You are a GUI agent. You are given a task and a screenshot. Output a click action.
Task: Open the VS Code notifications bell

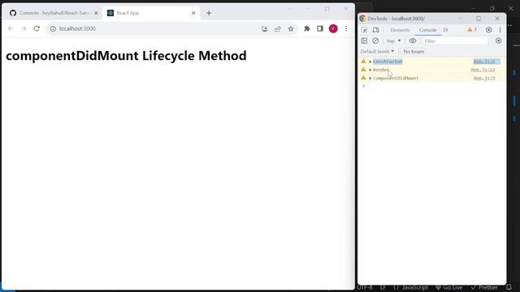coord(509,287)
